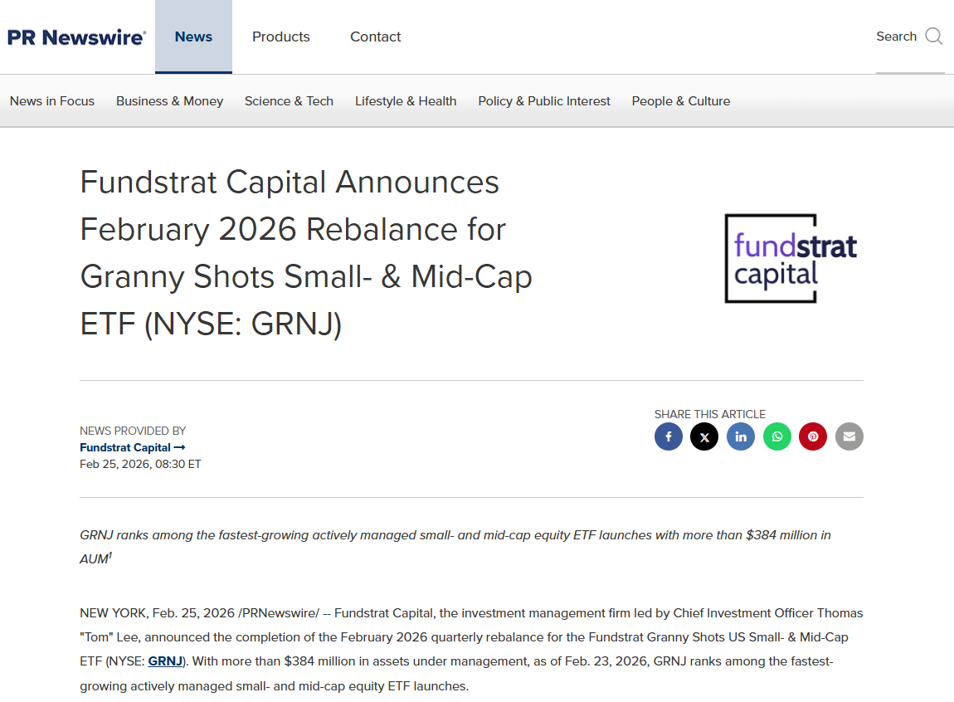Open the News tab
Screen dimensions: 954x702
pyautogui.click(x=193, y=37)
